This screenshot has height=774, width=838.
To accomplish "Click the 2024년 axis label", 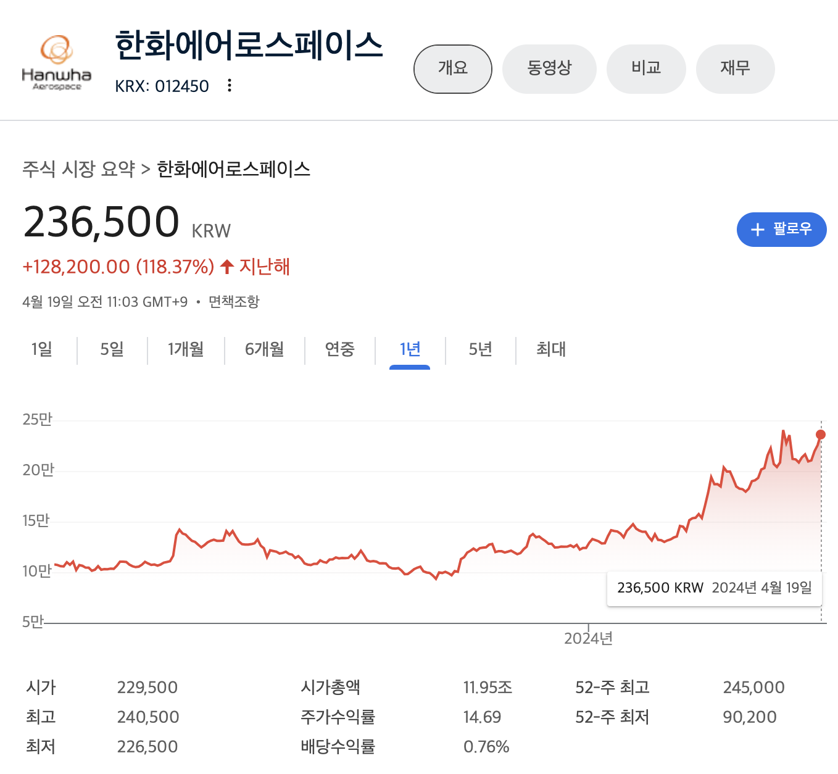I will (588, 638).
